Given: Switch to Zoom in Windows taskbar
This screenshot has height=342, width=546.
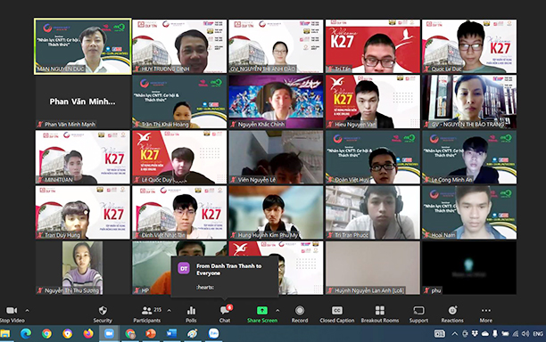Looking at the screenshot, I should [109, 334].
